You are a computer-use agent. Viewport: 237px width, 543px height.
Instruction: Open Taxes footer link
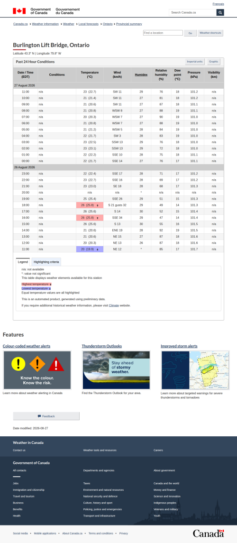pos(87,483)
